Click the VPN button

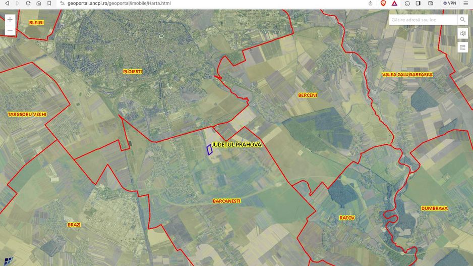coord(449,4)
